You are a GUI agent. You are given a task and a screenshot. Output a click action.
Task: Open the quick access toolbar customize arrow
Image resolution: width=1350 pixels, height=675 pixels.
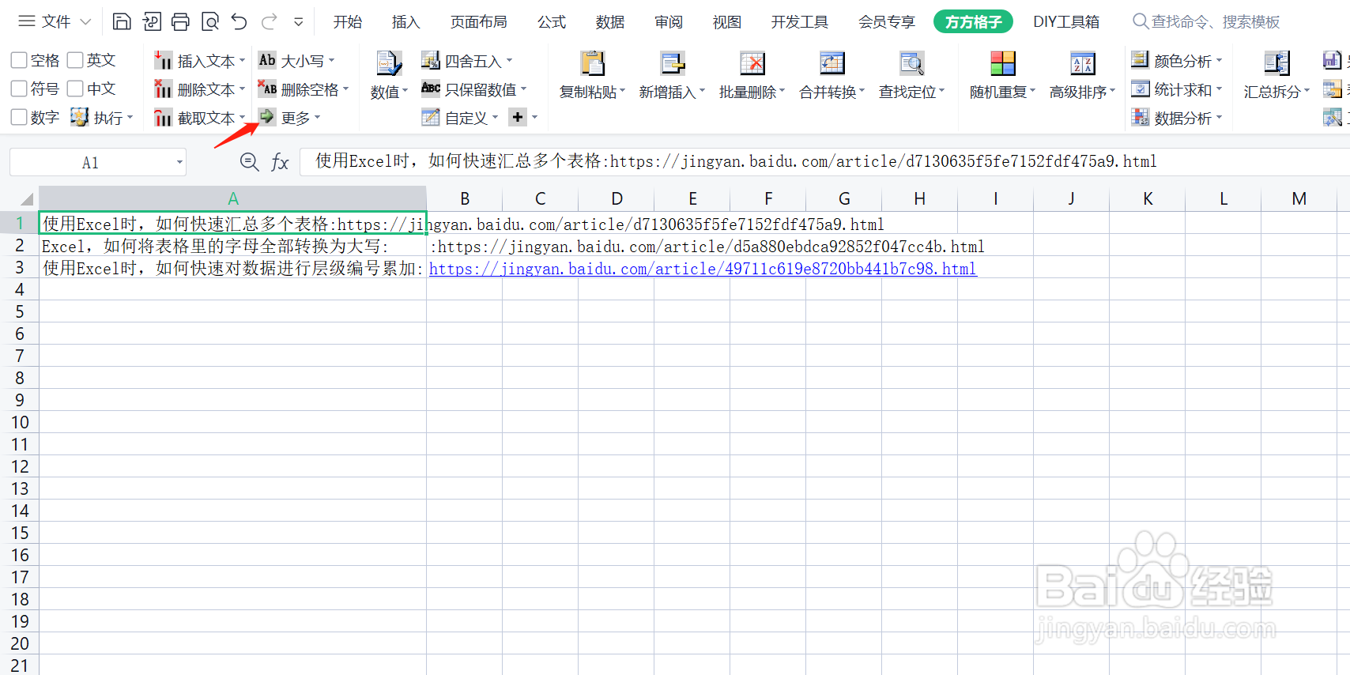298,21
